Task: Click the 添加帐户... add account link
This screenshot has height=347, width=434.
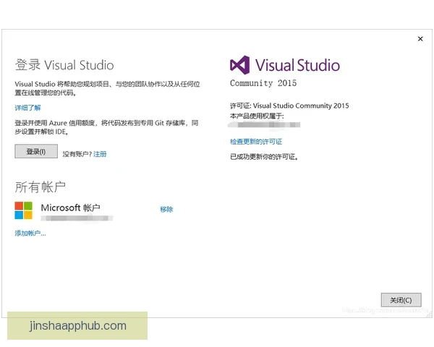Action: click(x=30, y=234)
